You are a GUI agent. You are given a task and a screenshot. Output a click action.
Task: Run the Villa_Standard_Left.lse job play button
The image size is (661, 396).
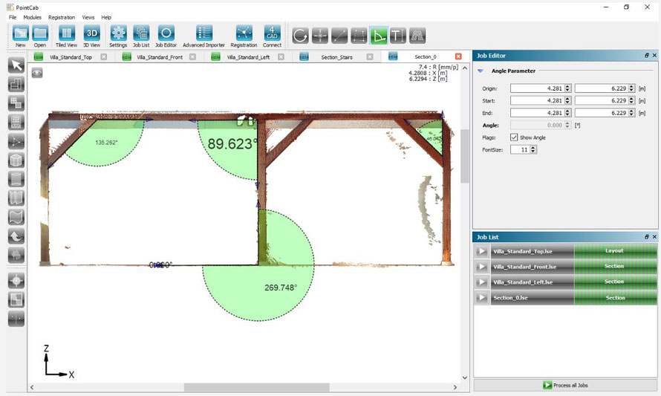click(x=481, y=282)
